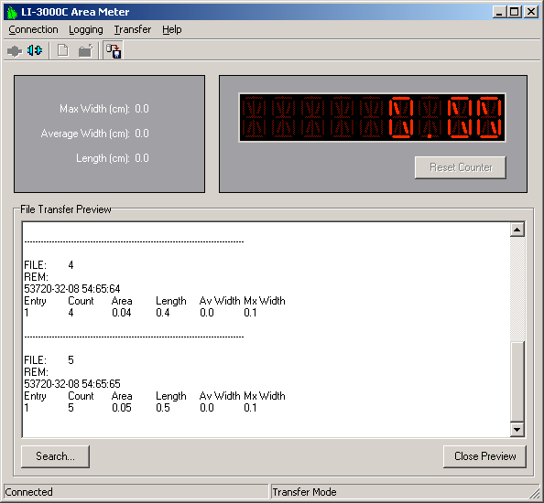
Task: Click the Open Log File folder icon
Action: click(x=85, y=50)
